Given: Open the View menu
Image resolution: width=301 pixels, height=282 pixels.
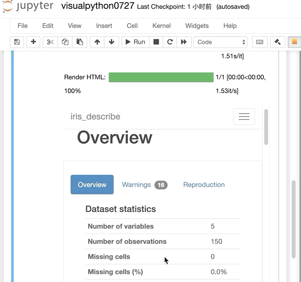Looking at the screenshot, I should pyautogui.click(x=75, y=25).
